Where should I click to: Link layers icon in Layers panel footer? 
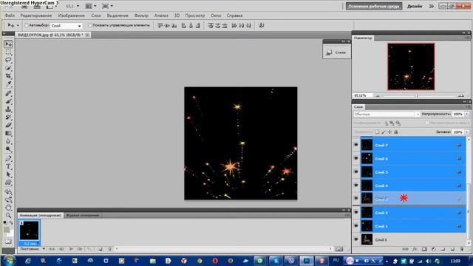coord(406,249)
